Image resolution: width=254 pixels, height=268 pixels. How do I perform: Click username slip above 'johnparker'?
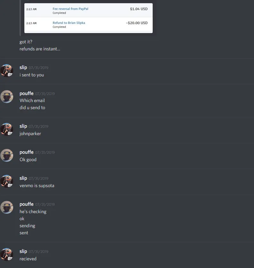(23, 126)
